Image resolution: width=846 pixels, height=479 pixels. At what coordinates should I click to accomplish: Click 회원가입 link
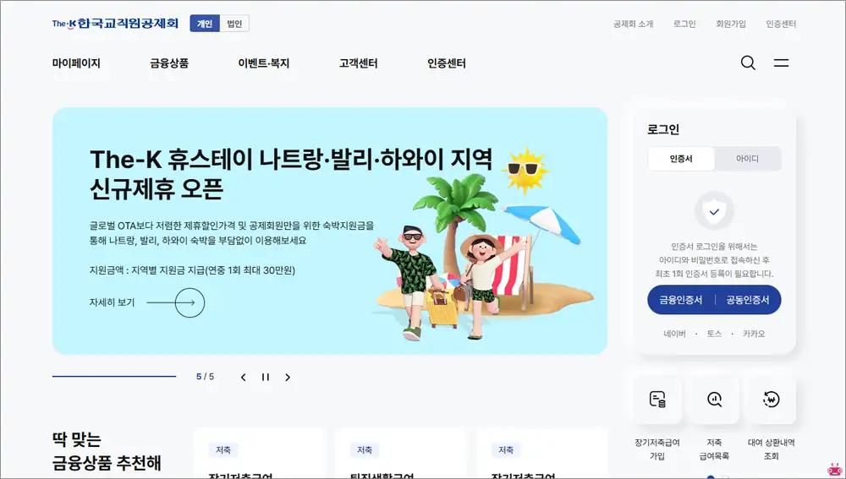731,24
